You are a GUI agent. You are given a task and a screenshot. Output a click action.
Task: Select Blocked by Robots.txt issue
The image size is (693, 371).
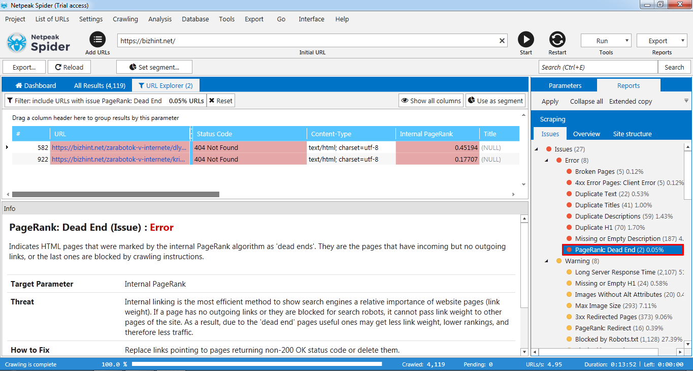(624, 339)
